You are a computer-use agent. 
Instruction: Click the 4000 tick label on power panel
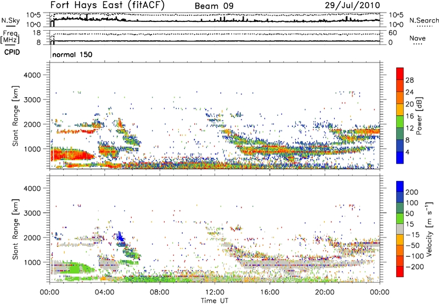click(x=32, y=75)
